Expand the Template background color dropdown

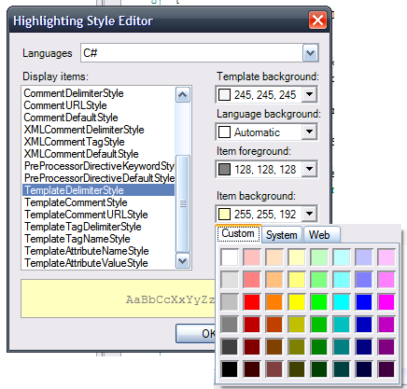click(309, 94)
